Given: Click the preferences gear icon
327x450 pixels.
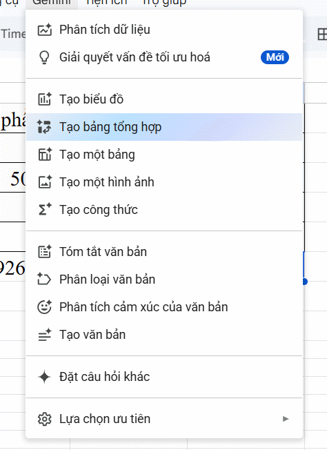Looking at the screenshot, I should click(x=45, y=419).
